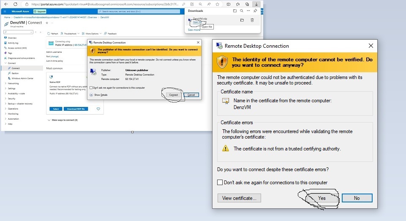Click Open file link under DenzVM.rdp
Image resolution: width=406 pixels, height=221 pixels.
(197, 22)
